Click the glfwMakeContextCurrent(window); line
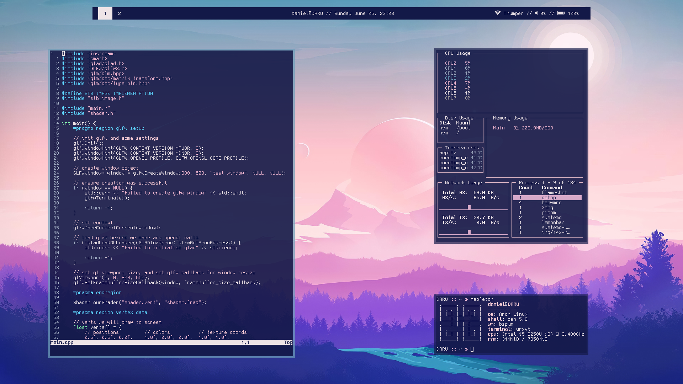 [117, 228]
